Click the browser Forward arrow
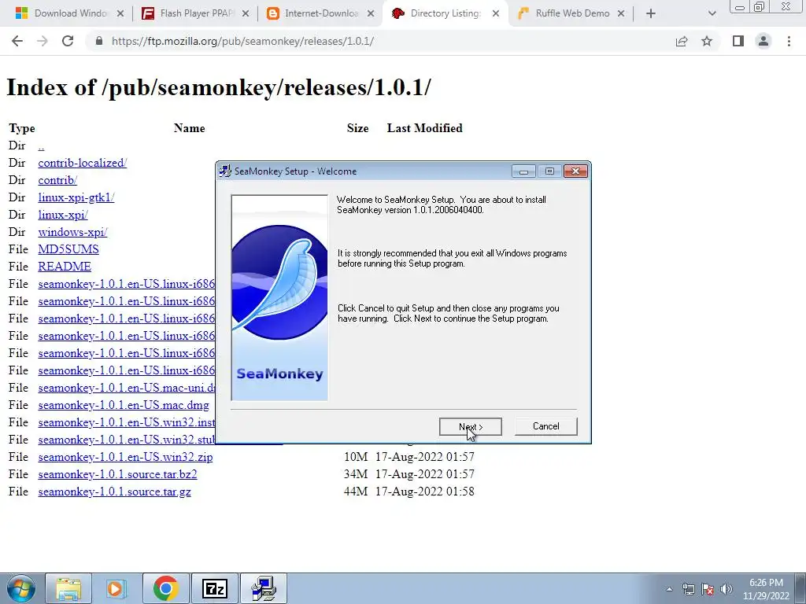This screenshot has width=806, height=604. click(x=43, y=41)
